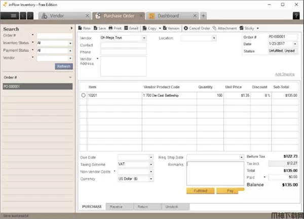Click the Refresh search button

64,66
